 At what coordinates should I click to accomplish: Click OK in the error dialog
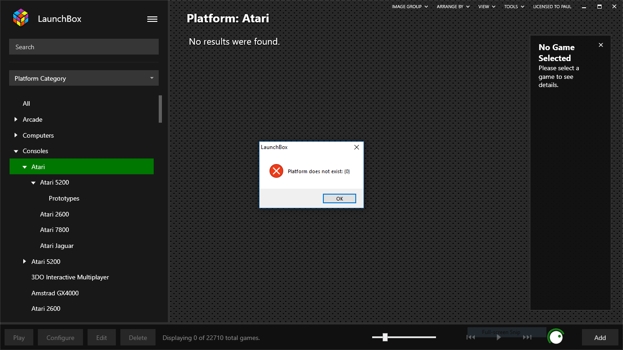(x=339, y=199)
